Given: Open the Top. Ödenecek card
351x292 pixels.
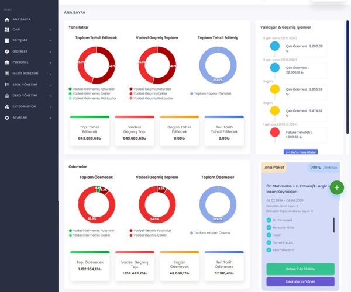Looking at the screenshot, I should (90, 266).
